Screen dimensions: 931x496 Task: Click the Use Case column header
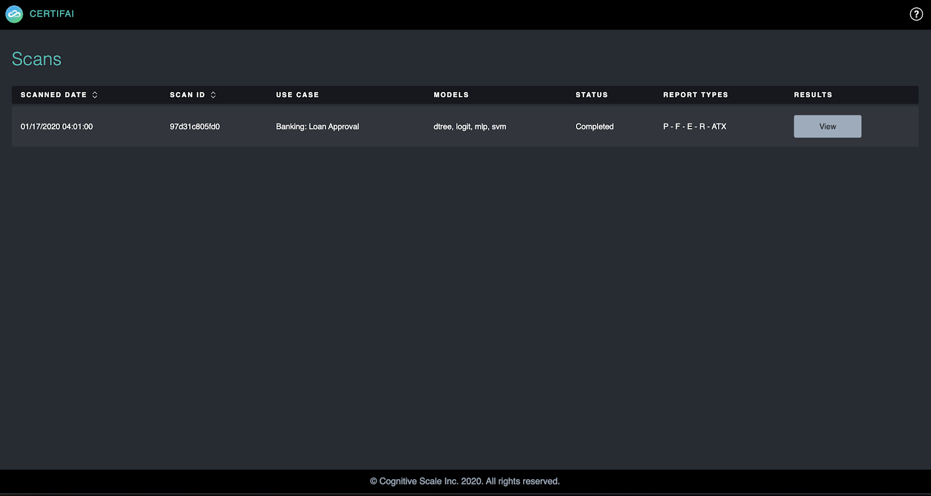(297, 95)
